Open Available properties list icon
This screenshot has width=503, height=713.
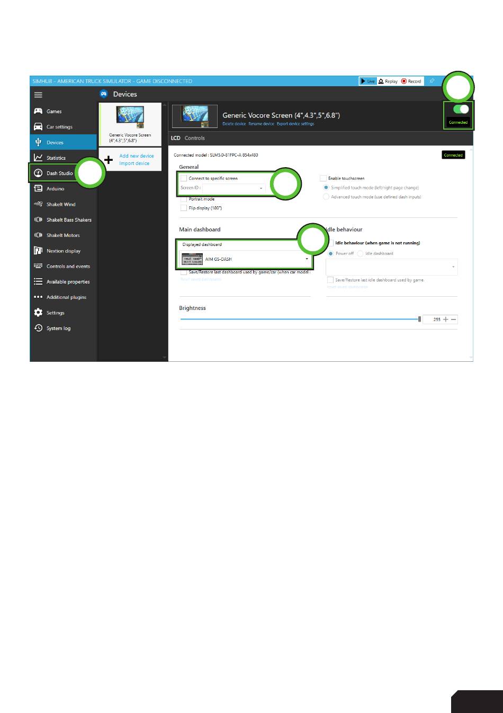[x=38, y=281]
